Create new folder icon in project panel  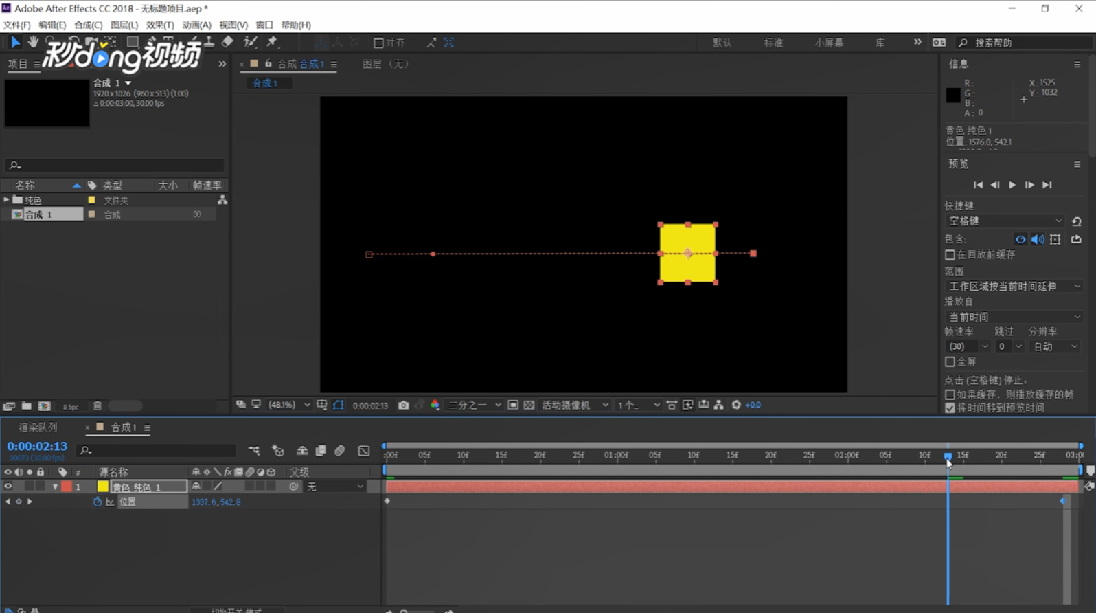pos(26,406)
